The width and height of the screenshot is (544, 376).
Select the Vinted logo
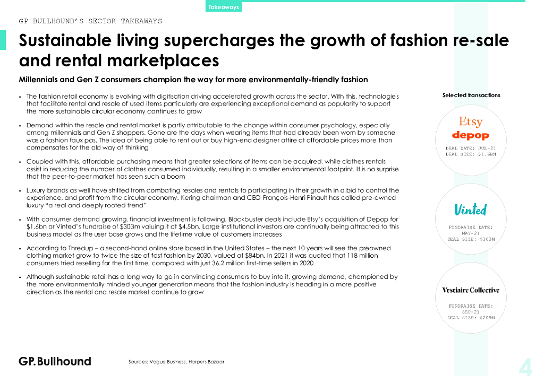click(471, 209)
